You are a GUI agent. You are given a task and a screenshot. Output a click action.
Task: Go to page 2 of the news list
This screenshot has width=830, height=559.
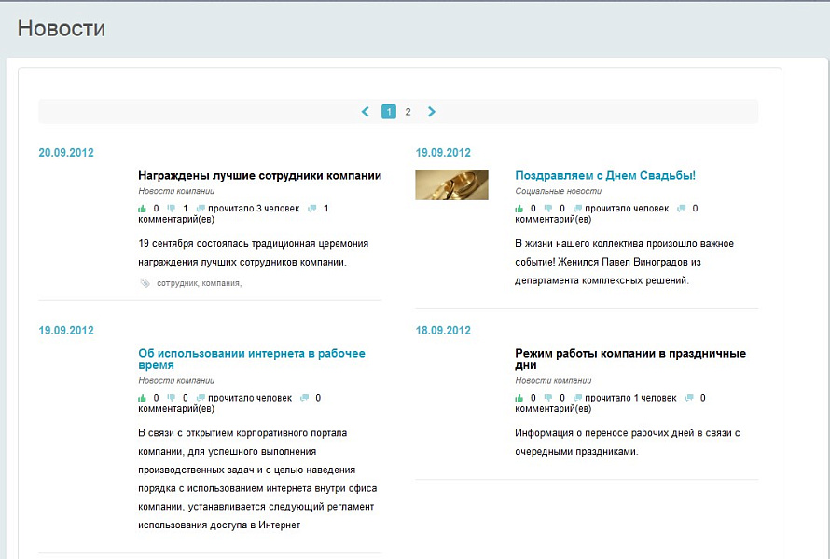(408, 111)
